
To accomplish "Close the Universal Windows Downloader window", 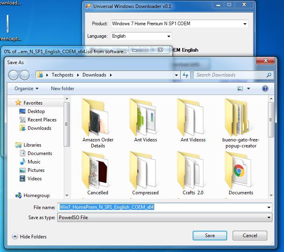I will coord(244,5).
